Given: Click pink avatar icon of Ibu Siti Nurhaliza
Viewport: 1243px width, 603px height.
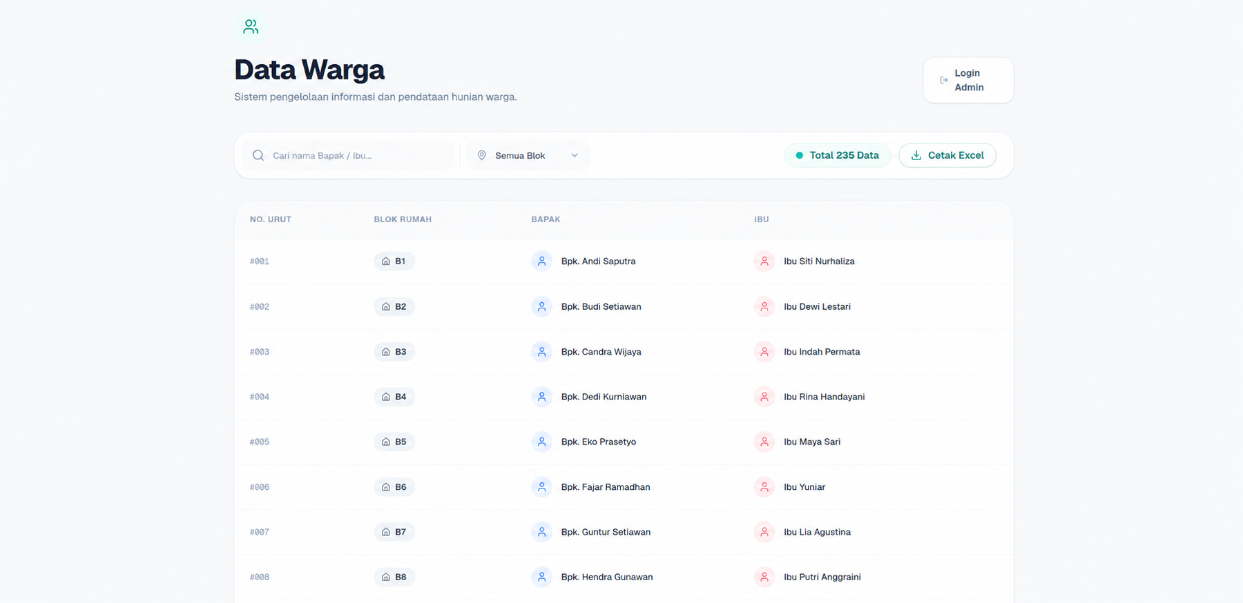Looking at the screenshot, I should click(x=764, y=261).
